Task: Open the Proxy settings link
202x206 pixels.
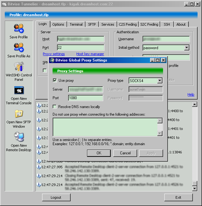Action: point(54,54)
